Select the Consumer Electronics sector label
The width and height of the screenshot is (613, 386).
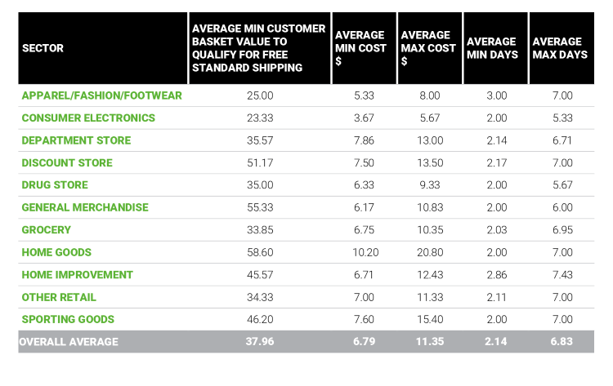88,118
